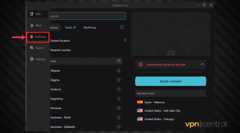Switch to the MultiHop tab
Image resolution: width=240 pixels, height=133 pixels.
pos(90,27)
